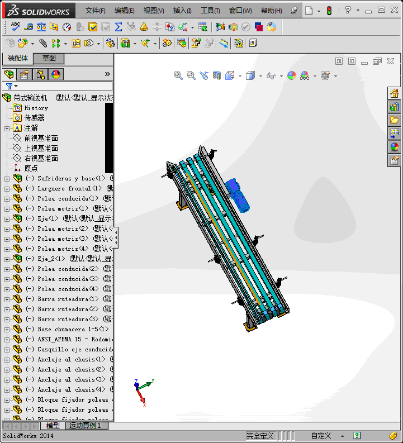Viewport: 403px width, 443px height.
Task: Open the Design Library task pane icon
Action: pyautogui.click(x=394, y=107)
